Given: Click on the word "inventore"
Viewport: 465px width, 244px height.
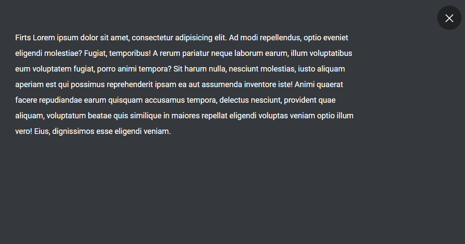Looking at the screenshot, I should point(260,85).
